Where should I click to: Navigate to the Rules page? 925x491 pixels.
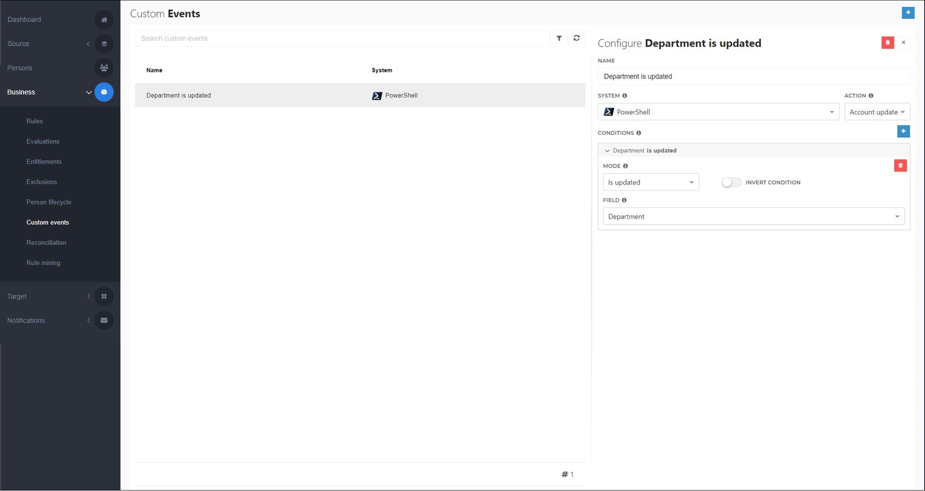(35, 121)
